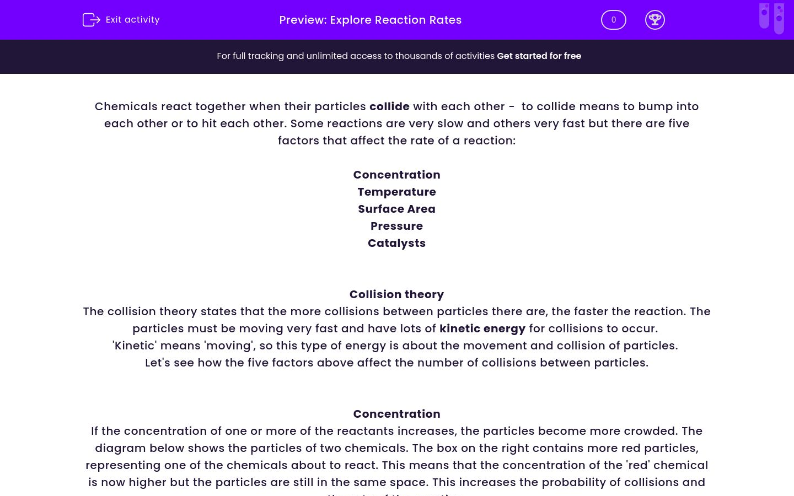
Task: Click the score counter showing 0
Action: pos(613,19)
